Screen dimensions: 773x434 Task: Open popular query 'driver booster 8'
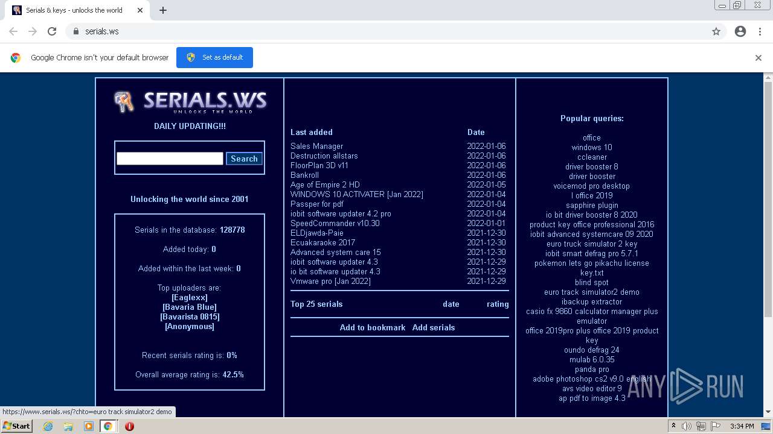(592, 166)
